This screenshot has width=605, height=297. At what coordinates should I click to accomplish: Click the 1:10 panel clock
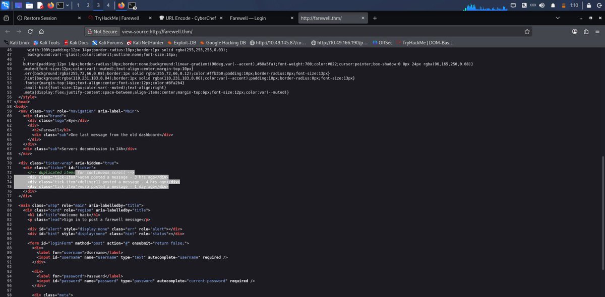574,6
